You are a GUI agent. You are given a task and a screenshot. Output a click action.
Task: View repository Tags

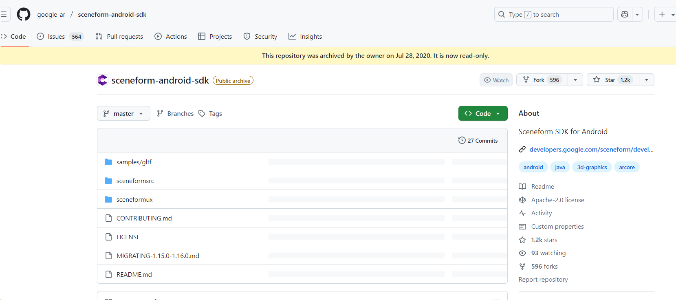210,113
